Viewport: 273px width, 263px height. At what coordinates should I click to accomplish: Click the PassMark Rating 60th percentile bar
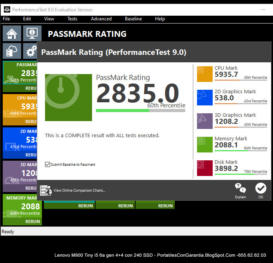tap(141, 111)
